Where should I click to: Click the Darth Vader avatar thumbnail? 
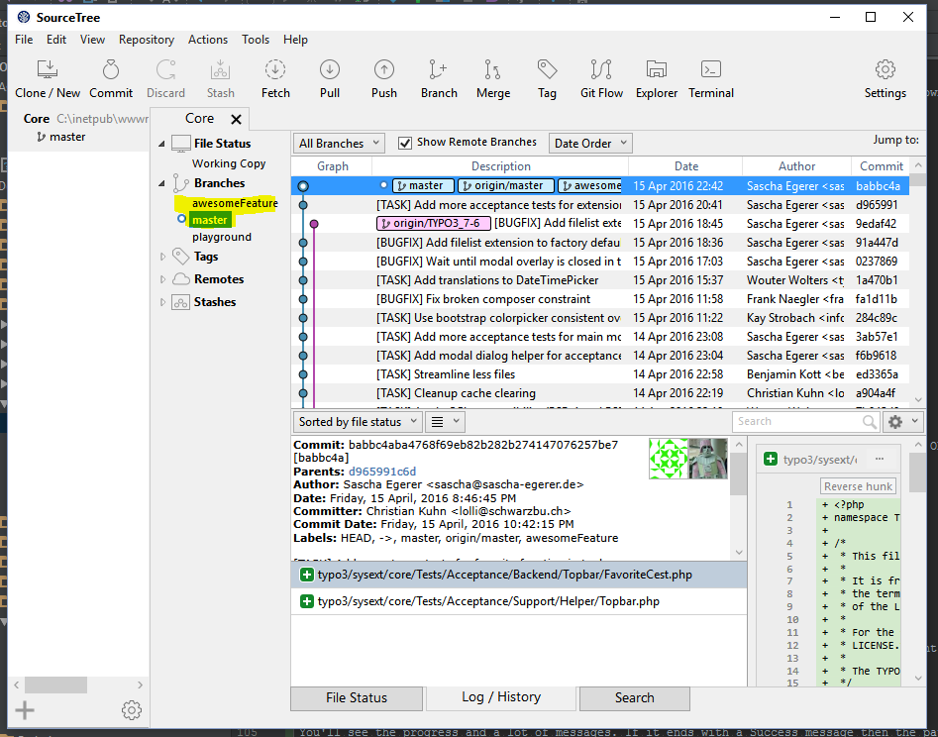click(708, 459)
